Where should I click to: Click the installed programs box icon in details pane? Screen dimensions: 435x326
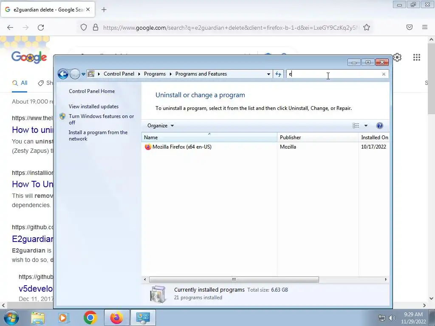(x=158, y=294)
